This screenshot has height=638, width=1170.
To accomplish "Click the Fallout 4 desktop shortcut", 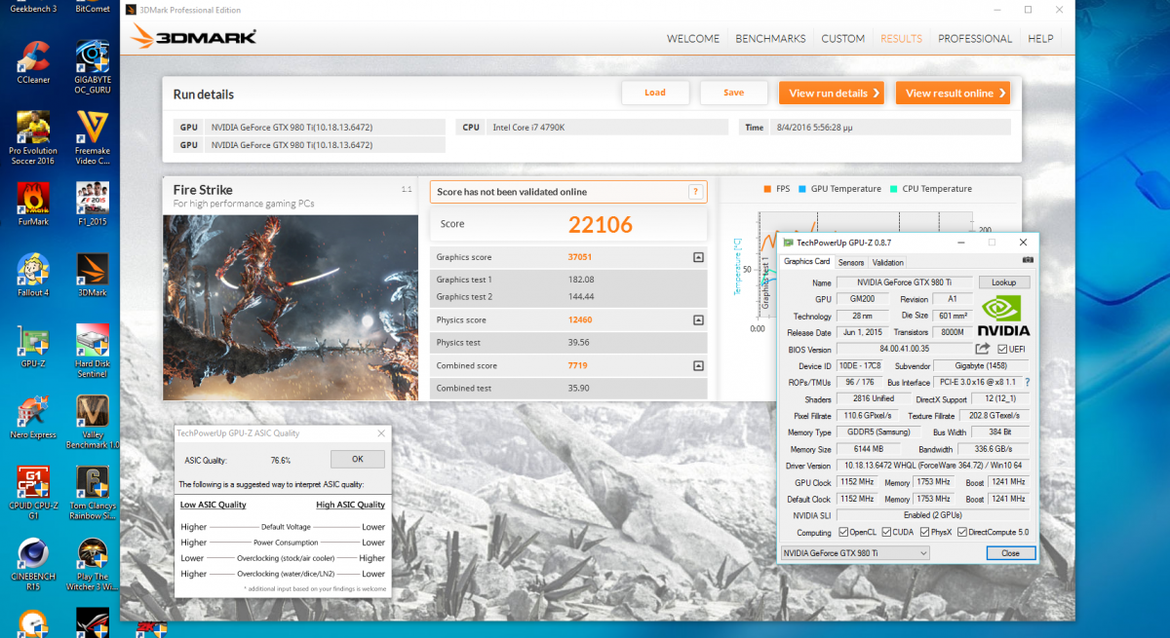I will point(33,276).
